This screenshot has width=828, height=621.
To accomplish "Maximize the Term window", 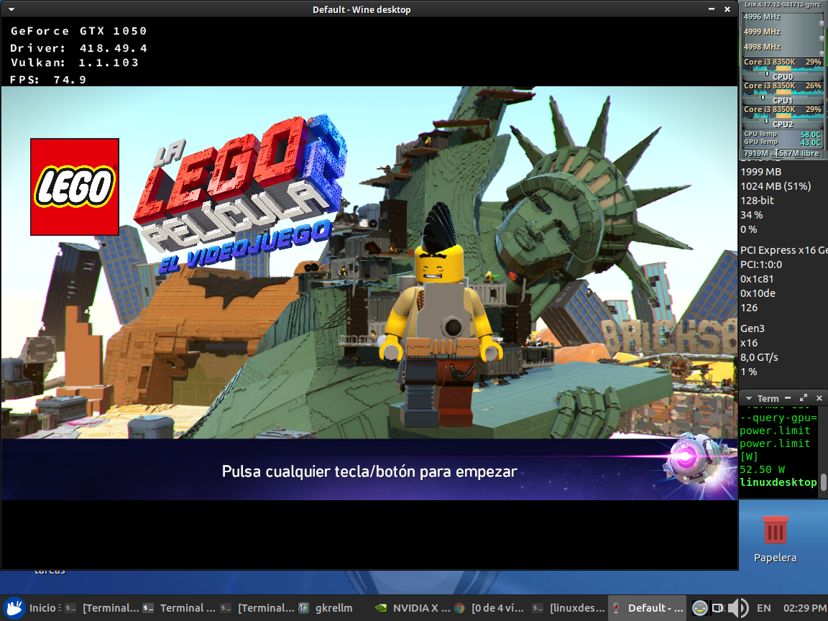I will point(803,397).
